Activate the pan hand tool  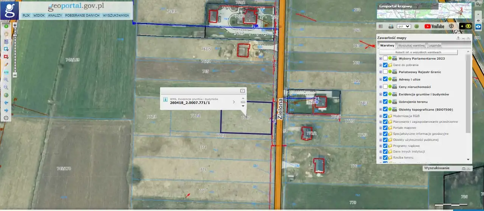pyautogui.click(x=6, y=34)
